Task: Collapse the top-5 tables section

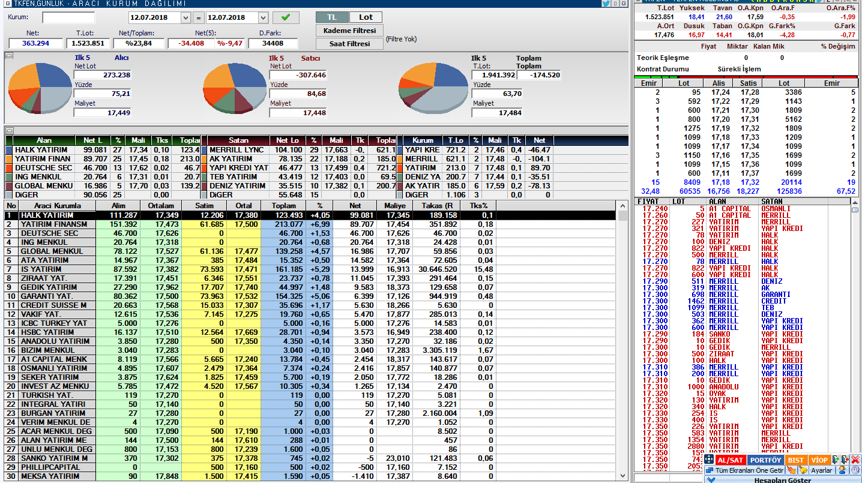Action: coord(9,130)
